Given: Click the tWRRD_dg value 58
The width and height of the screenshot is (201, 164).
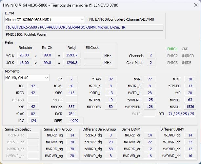Looking at the screenshot, I should [x=111, y=149].
